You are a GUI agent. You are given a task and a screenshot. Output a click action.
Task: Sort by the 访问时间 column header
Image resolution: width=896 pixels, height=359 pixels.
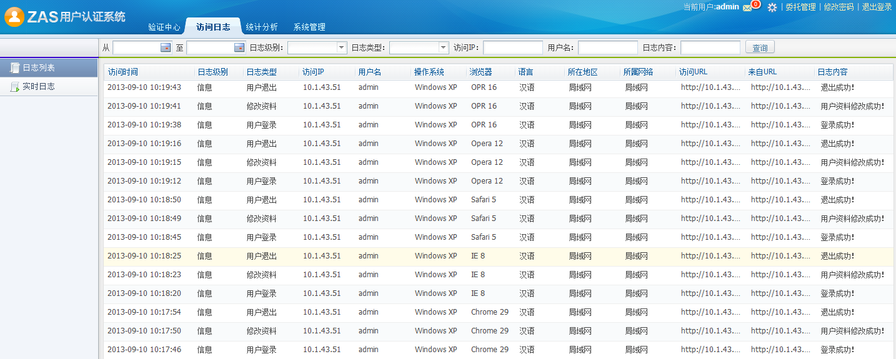pyautogui.click(x=123, y=72)
